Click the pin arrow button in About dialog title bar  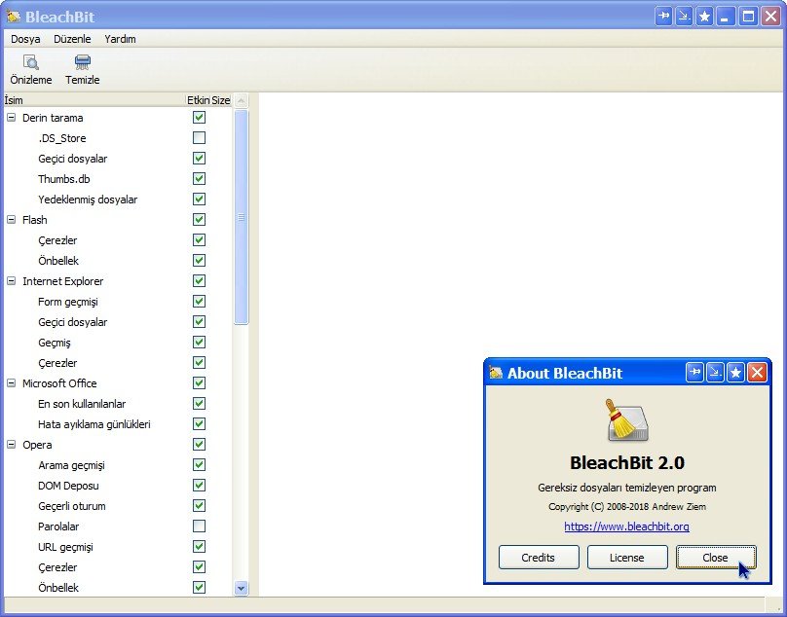point(694,373)
